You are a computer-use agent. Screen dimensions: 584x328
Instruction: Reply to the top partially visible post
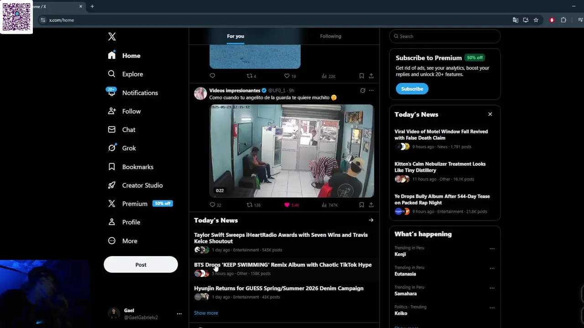point(212,76)
